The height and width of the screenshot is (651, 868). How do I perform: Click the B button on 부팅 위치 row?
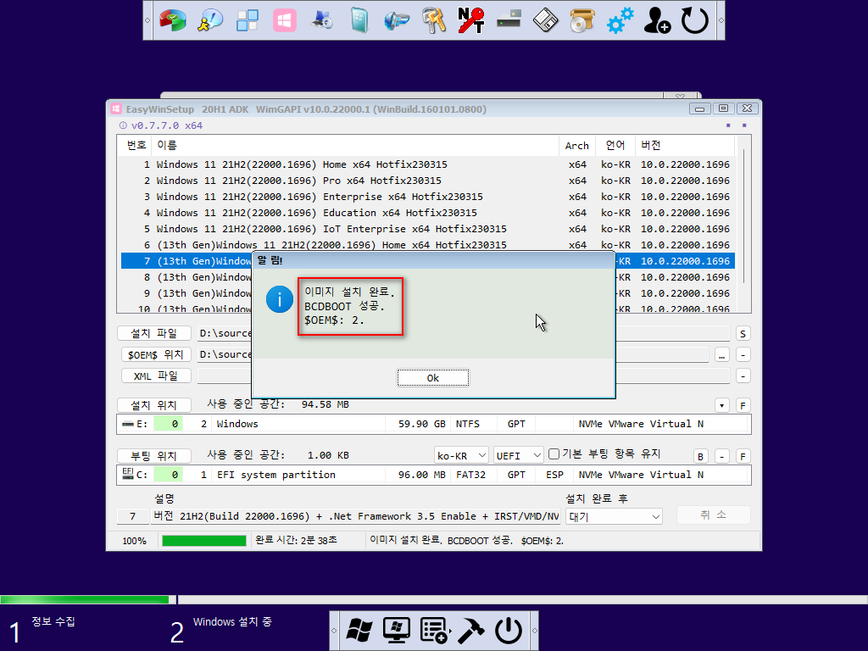coord(701,457)
